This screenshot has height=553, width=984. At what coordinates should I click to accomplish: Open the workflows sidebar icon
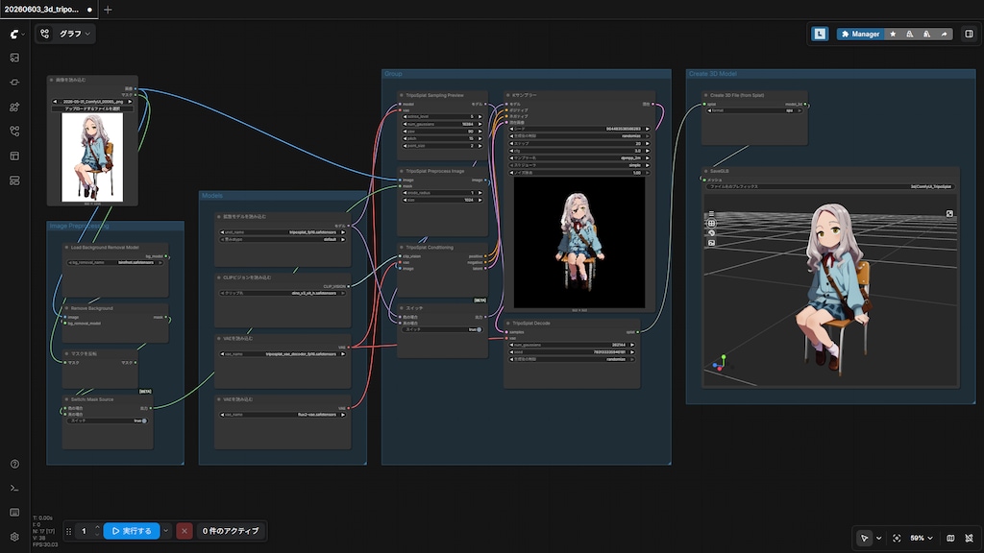pyautogui.click(x=14, y=131)
